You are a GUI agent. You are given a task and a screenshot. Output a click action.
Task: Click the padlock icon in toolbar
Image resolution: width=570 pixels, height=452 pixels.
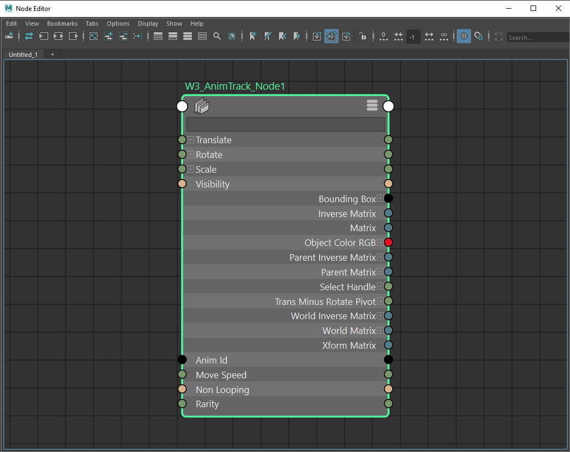coord(363,37)
